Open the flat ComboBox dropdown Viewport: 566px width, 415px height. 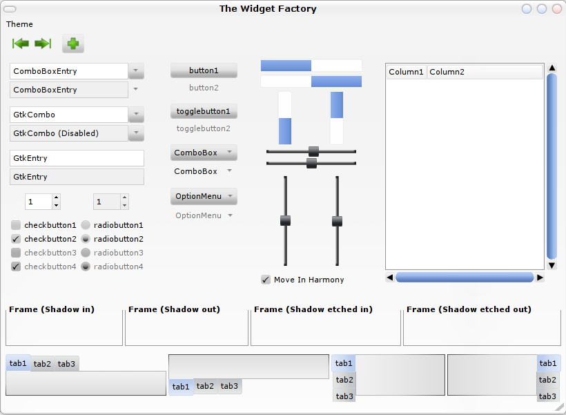click(x=204, y=171)
